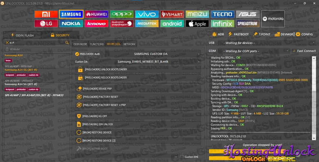
Task: Choose the MediaTek brand logo
Action: point(147,24)
